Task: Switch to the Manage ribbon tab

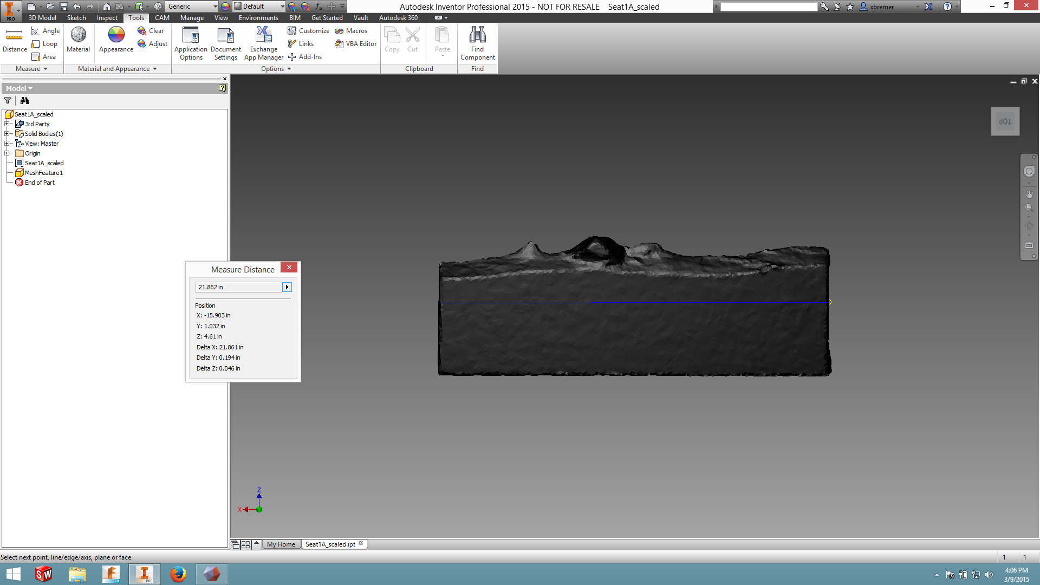Action: (192, 18)
